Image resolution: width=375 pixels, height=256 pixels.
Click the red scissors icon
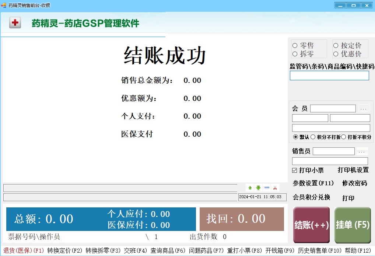[275, 188]
